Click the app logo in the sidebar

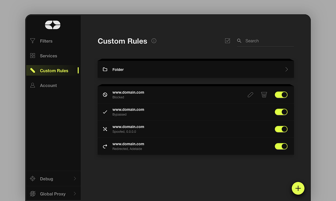coord(53,25)
